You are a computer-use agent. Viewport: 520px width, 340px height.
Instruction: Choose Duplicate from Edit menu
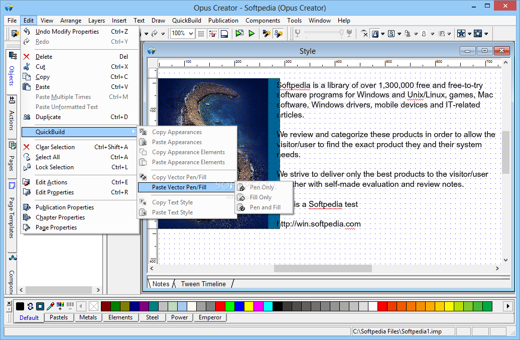coord(79,117)
